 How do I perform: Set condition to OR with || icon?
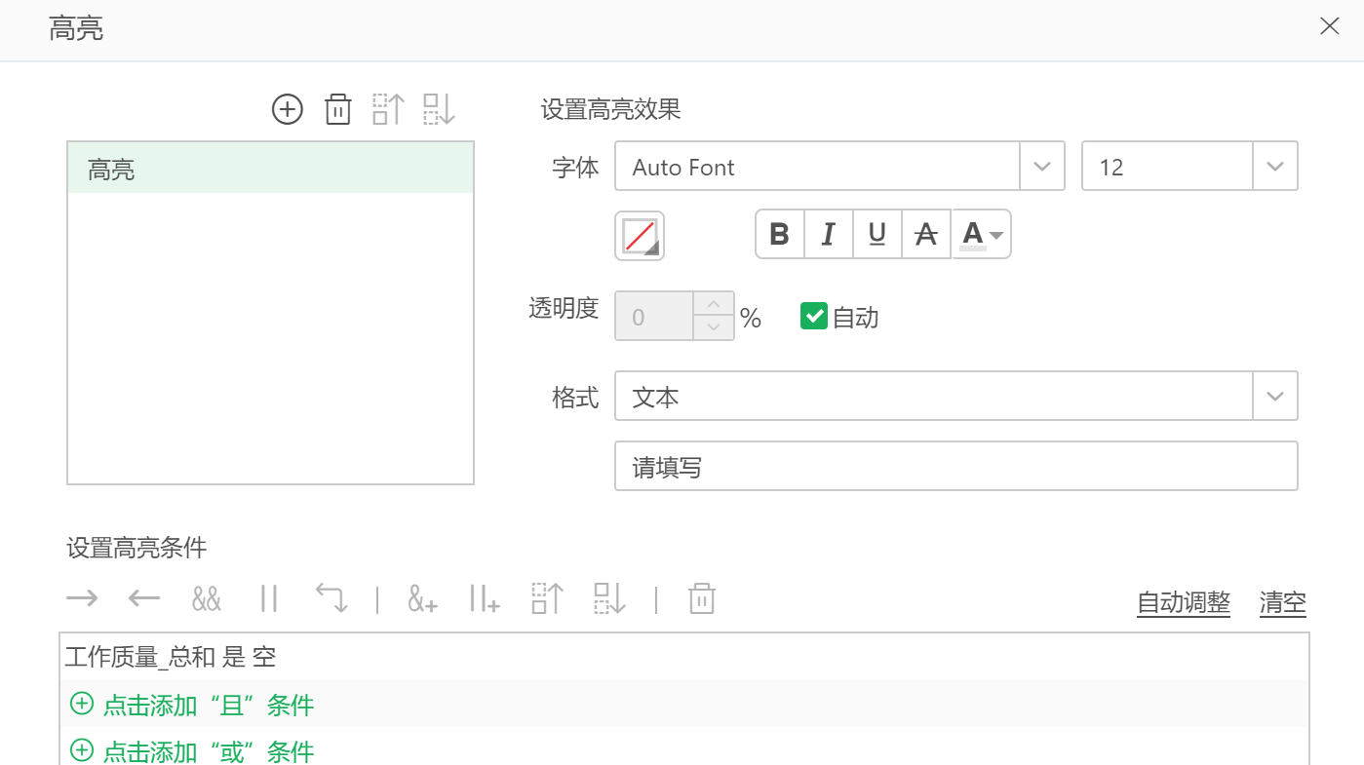269,598
